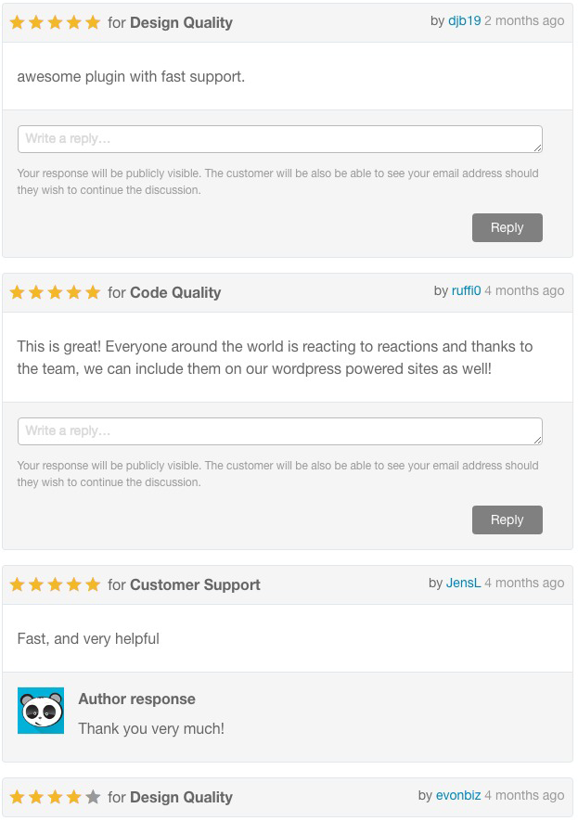This screenshot has width=578, height=821.
Task: Click the star rating on ruffi0's Code Quality review
Action: point(55,292)
